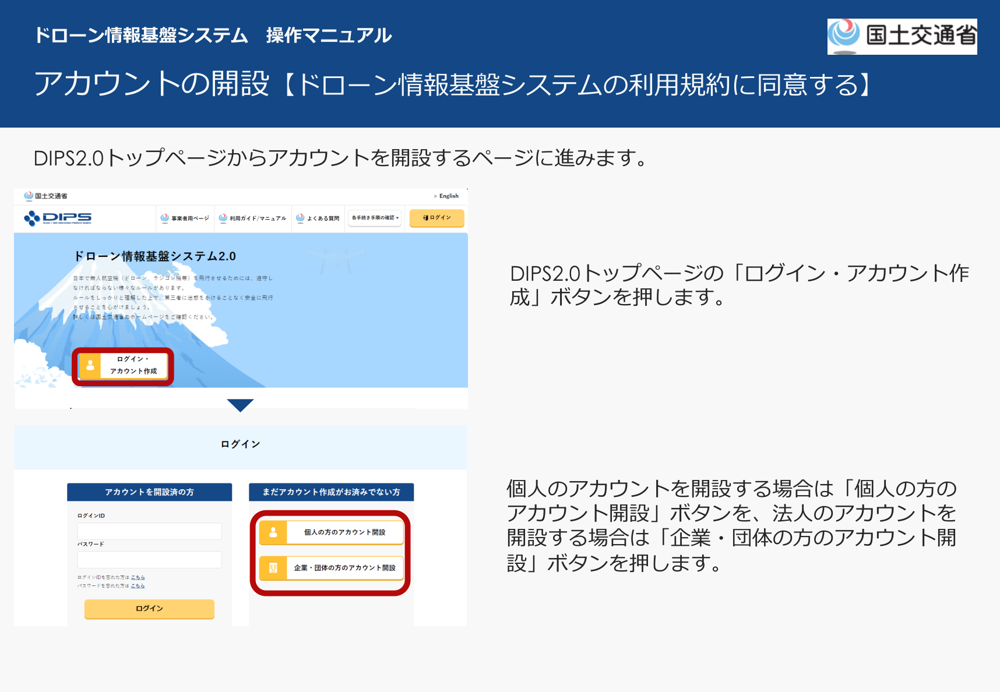Screen dimensions: 1000x692
Task: Click the まだアカウント作成がお済みでない方 panel header
Action: click(x=331, y=492)
